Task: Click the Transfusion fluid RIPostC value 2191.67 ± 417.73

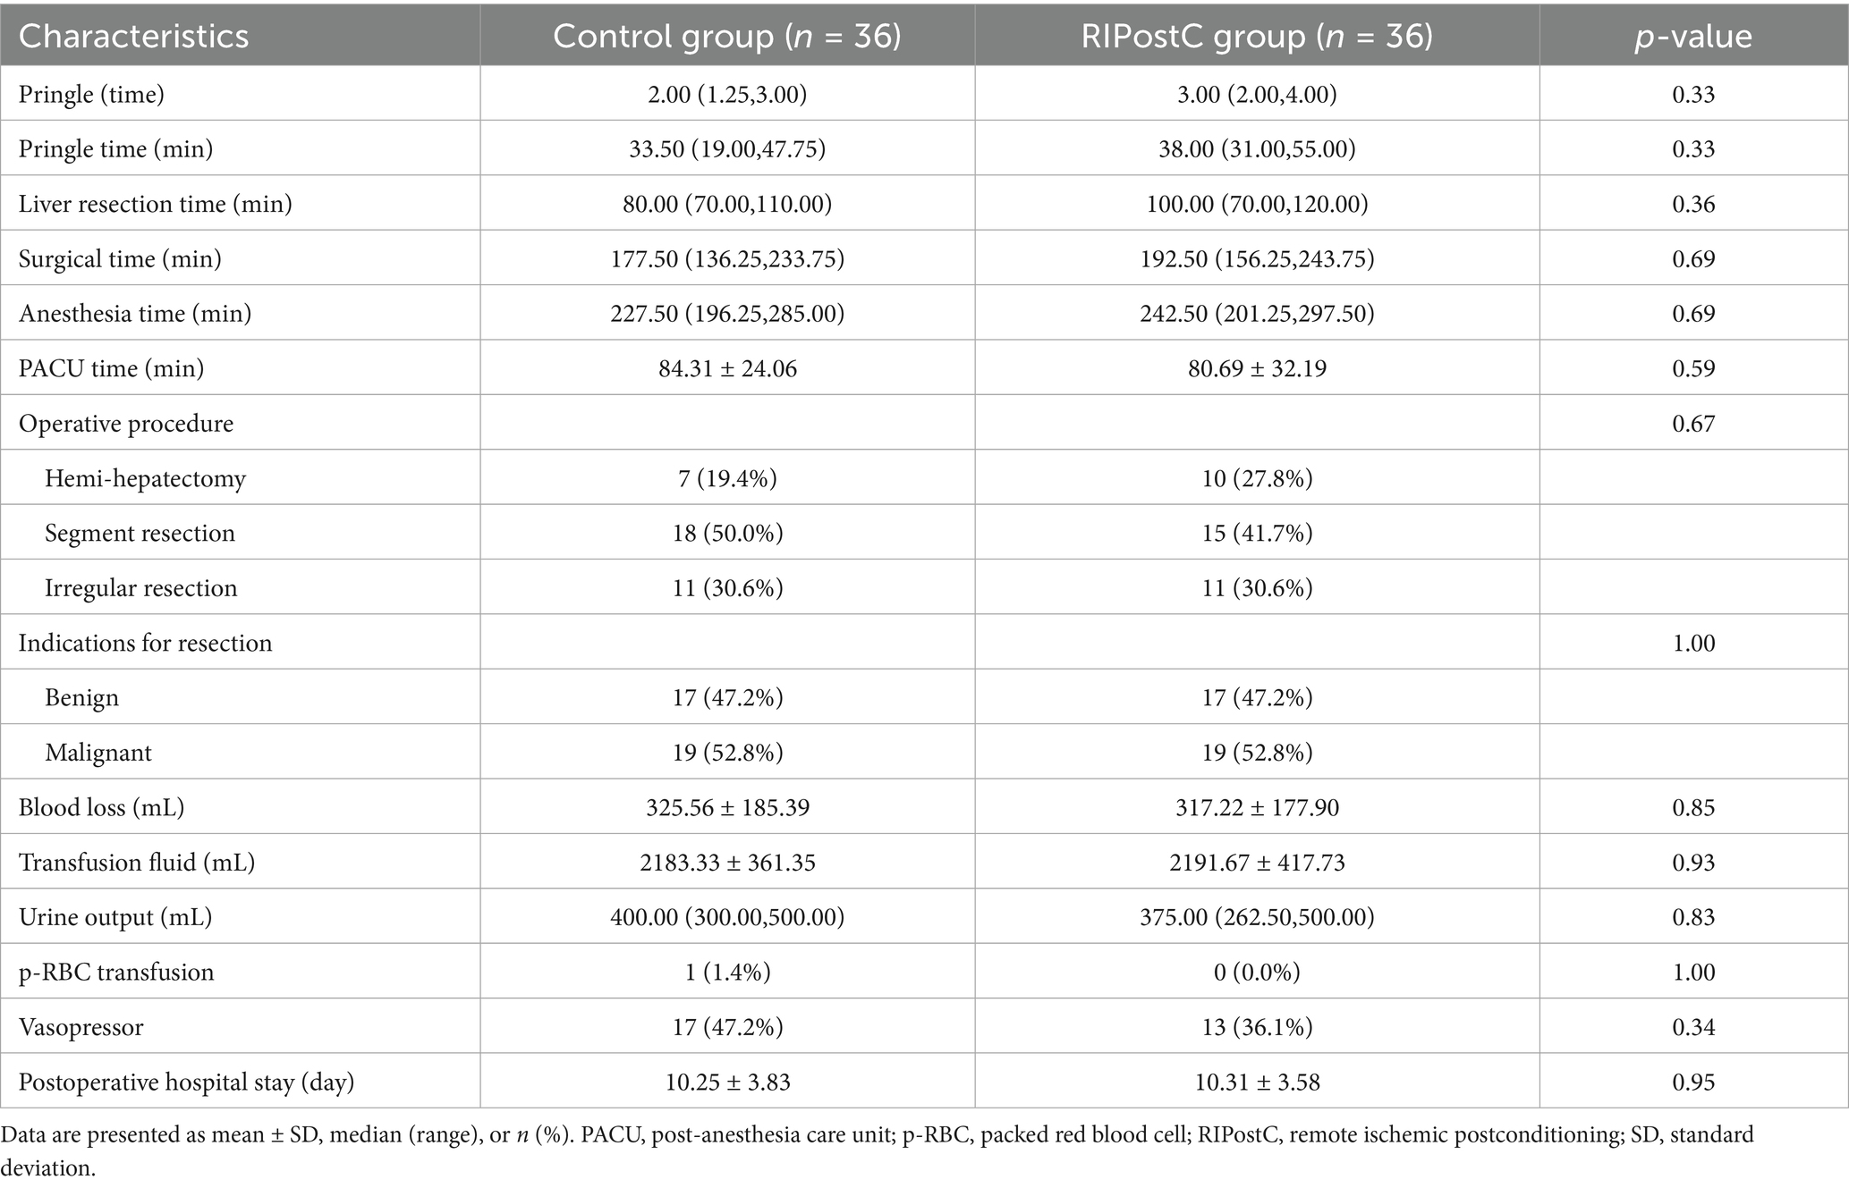Action: click(x=1257, y=862)
